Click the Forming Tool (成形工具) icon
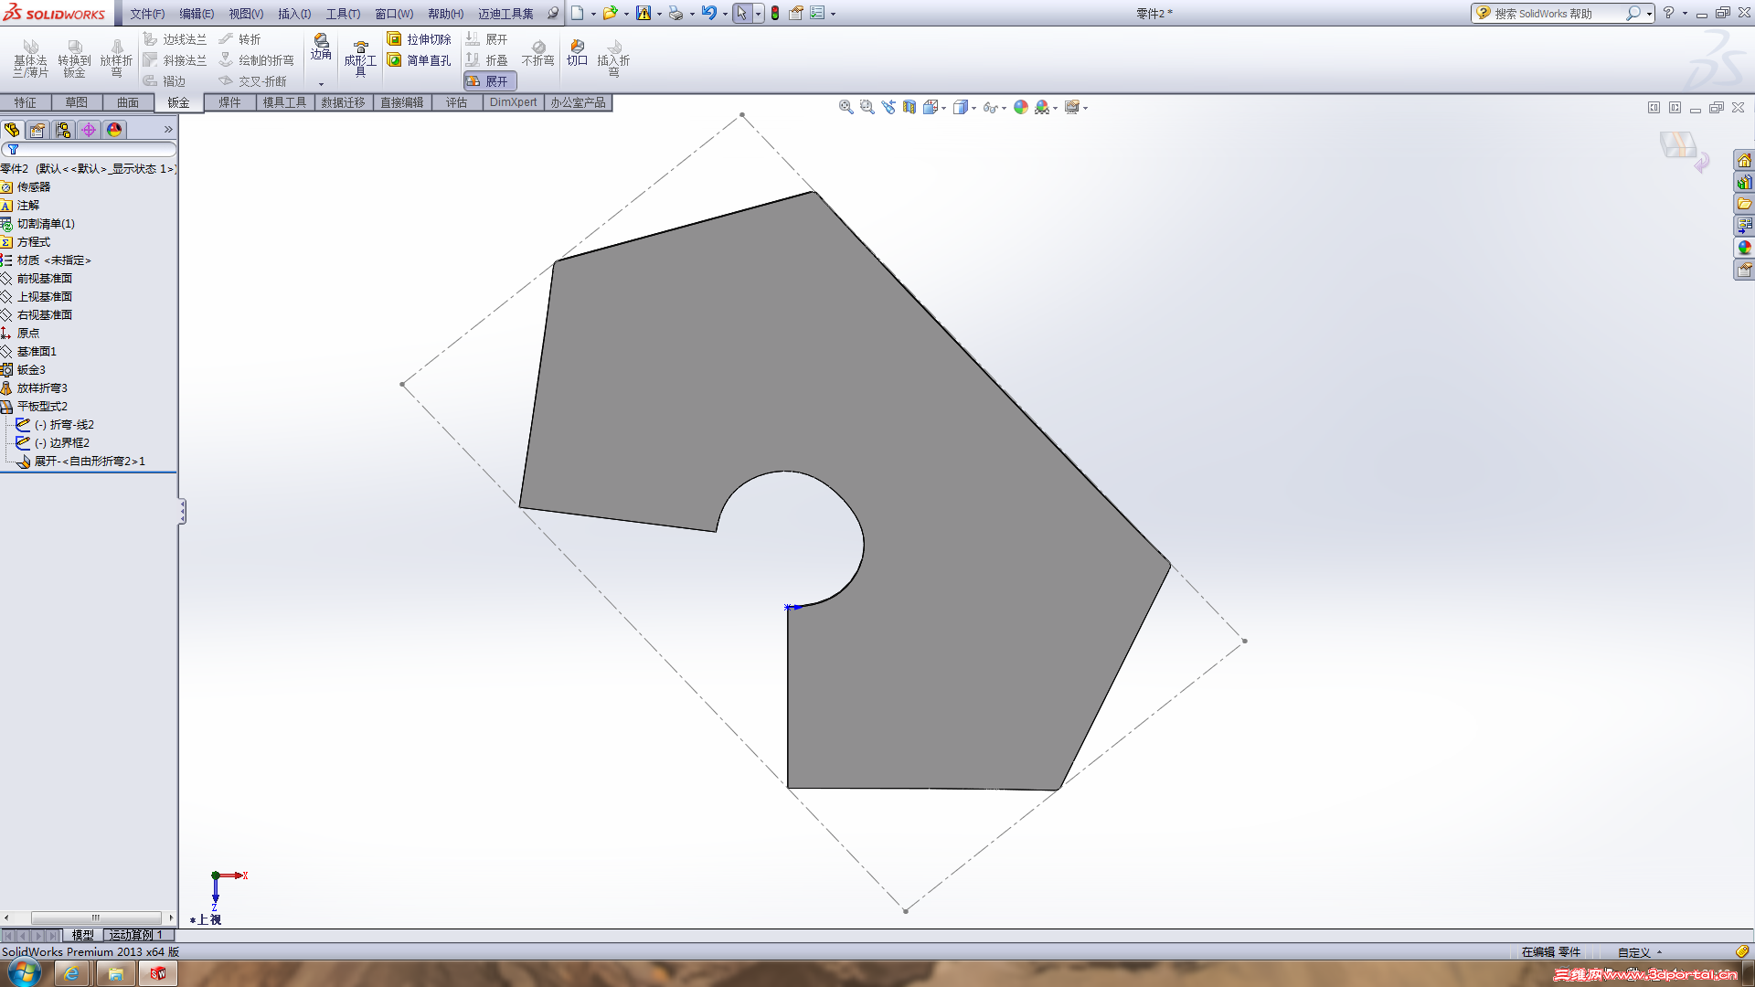Image resolution: width=1755 pixels, height=987 pixels. coord(360,58)
